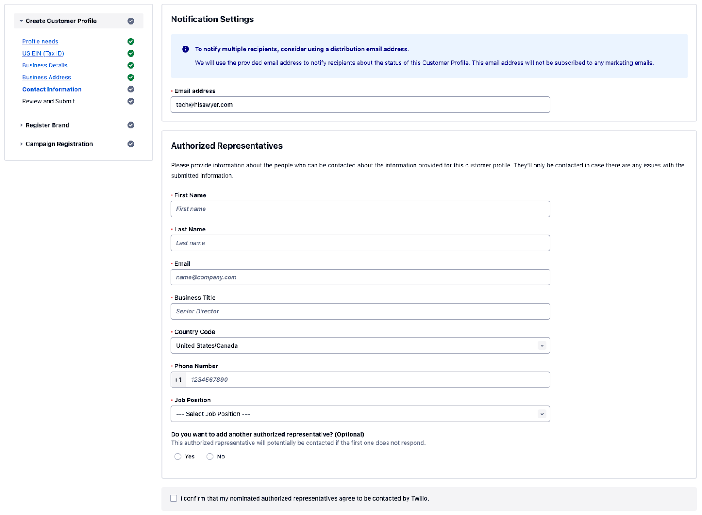The width and height of the screenshot is (702, 515).
Task: Select No for another authorized representative
Action: (x=210, y=457)
